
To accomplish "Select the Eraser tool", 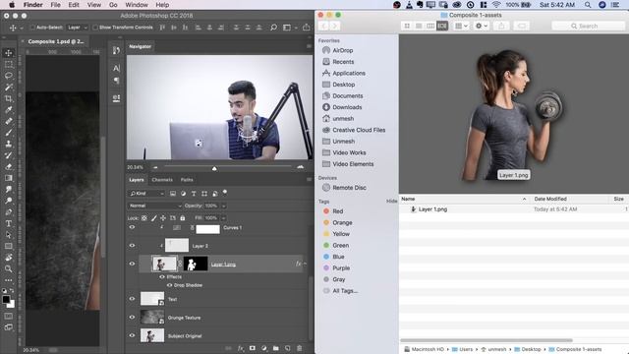I will tap(9, 166).
